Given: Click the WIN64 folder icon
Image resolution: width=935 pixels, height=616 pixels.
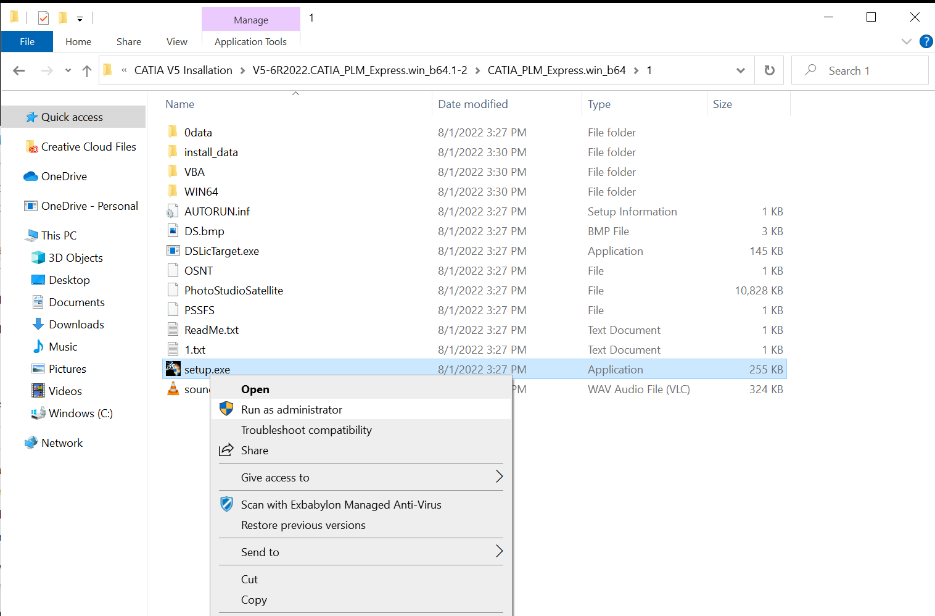Looking at the screenshot, I should [x=173, y=191].
